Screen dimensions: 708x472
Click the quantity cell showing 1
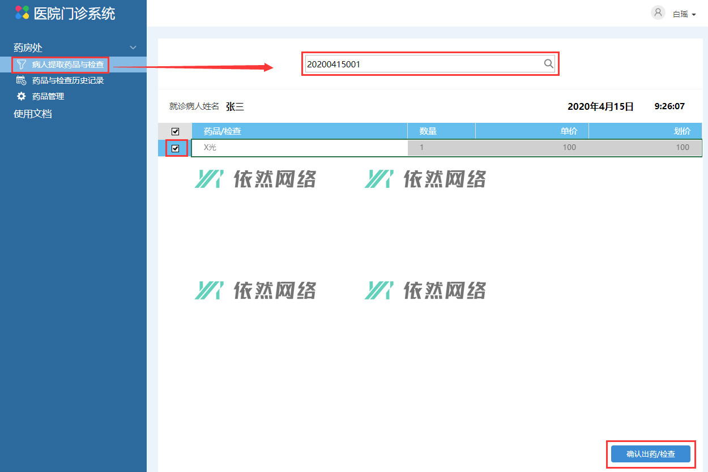(x=441, y=148)
